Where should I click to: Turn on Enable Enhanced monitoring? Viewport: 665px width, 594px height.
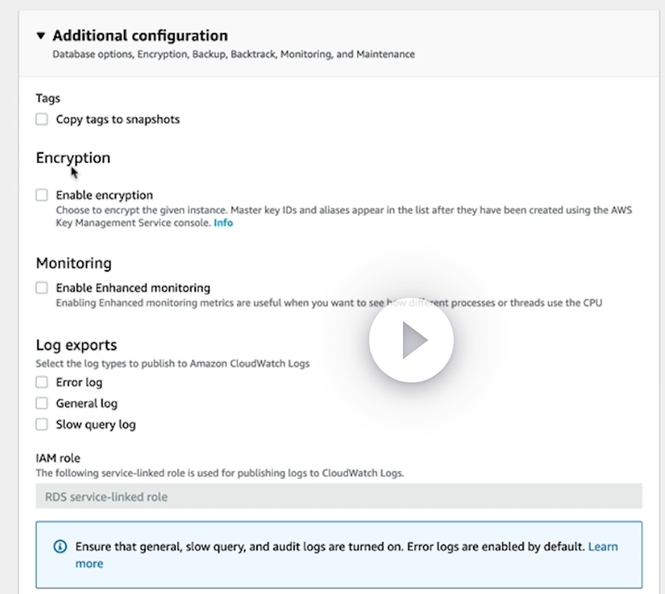[x=42, y=288]
